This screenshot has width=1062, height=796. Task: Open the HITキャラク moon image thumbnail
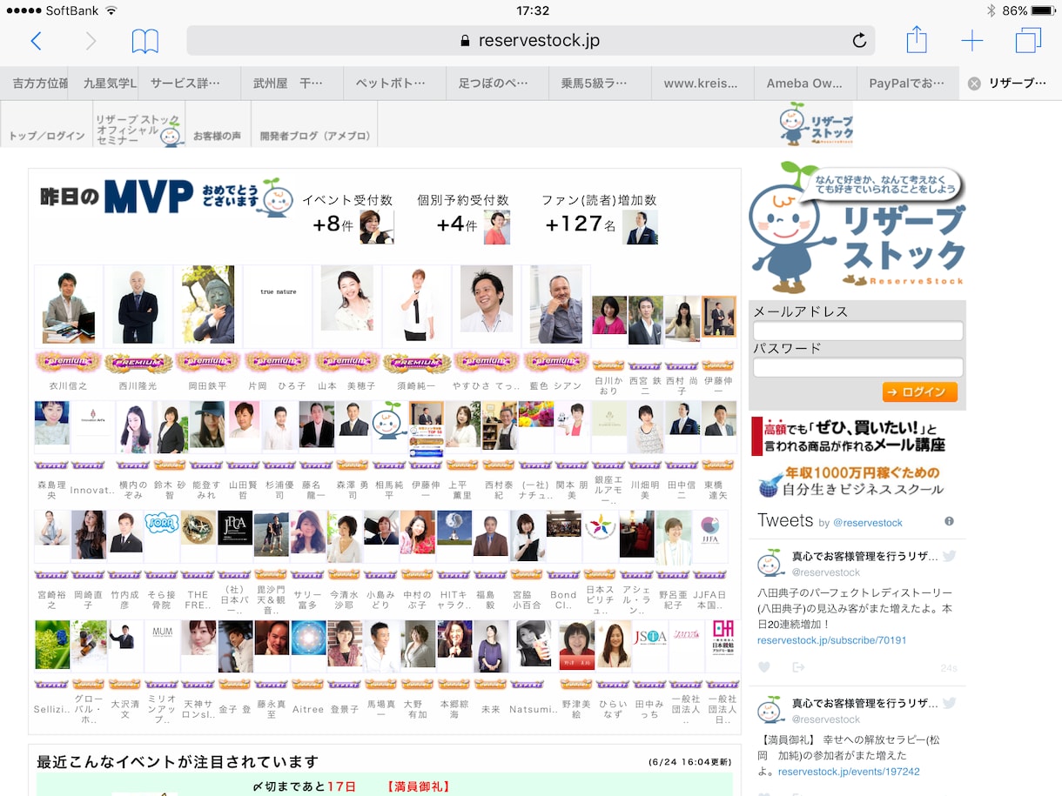tap(454, 528)
